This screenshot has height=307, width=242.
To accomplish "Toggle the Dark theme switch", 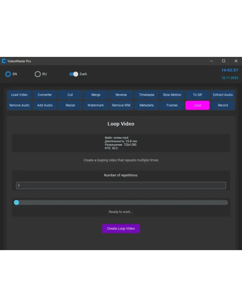I will point(74,74).
